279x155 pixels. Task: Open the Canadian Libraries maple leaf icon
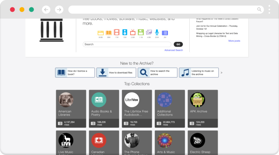(99, 140)
